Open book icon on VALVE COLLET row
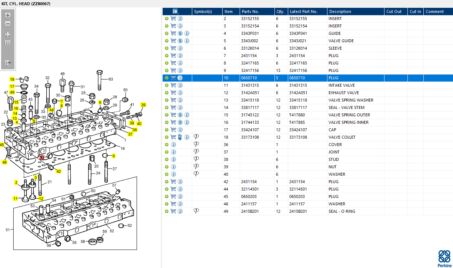The height and width of the screenshot is (268, 453). (180, 137)
